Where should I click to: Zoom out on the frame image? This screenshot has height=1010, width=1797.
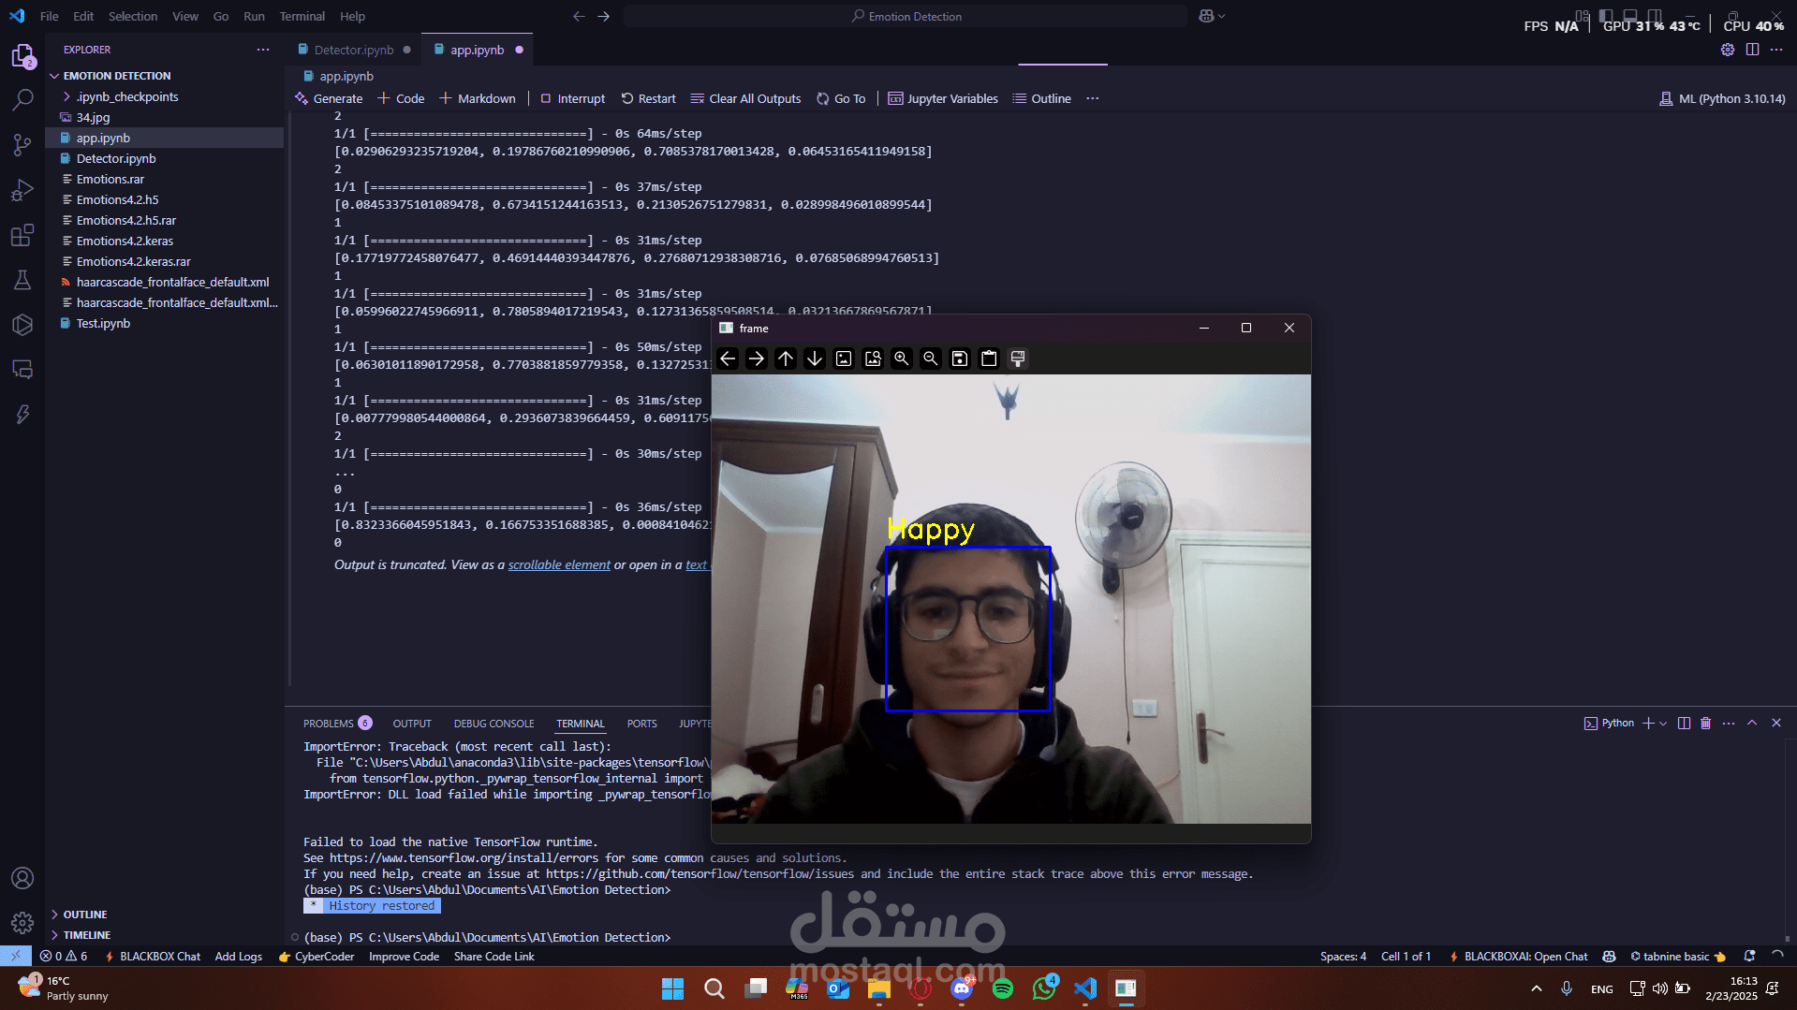[x=931, y=359]
